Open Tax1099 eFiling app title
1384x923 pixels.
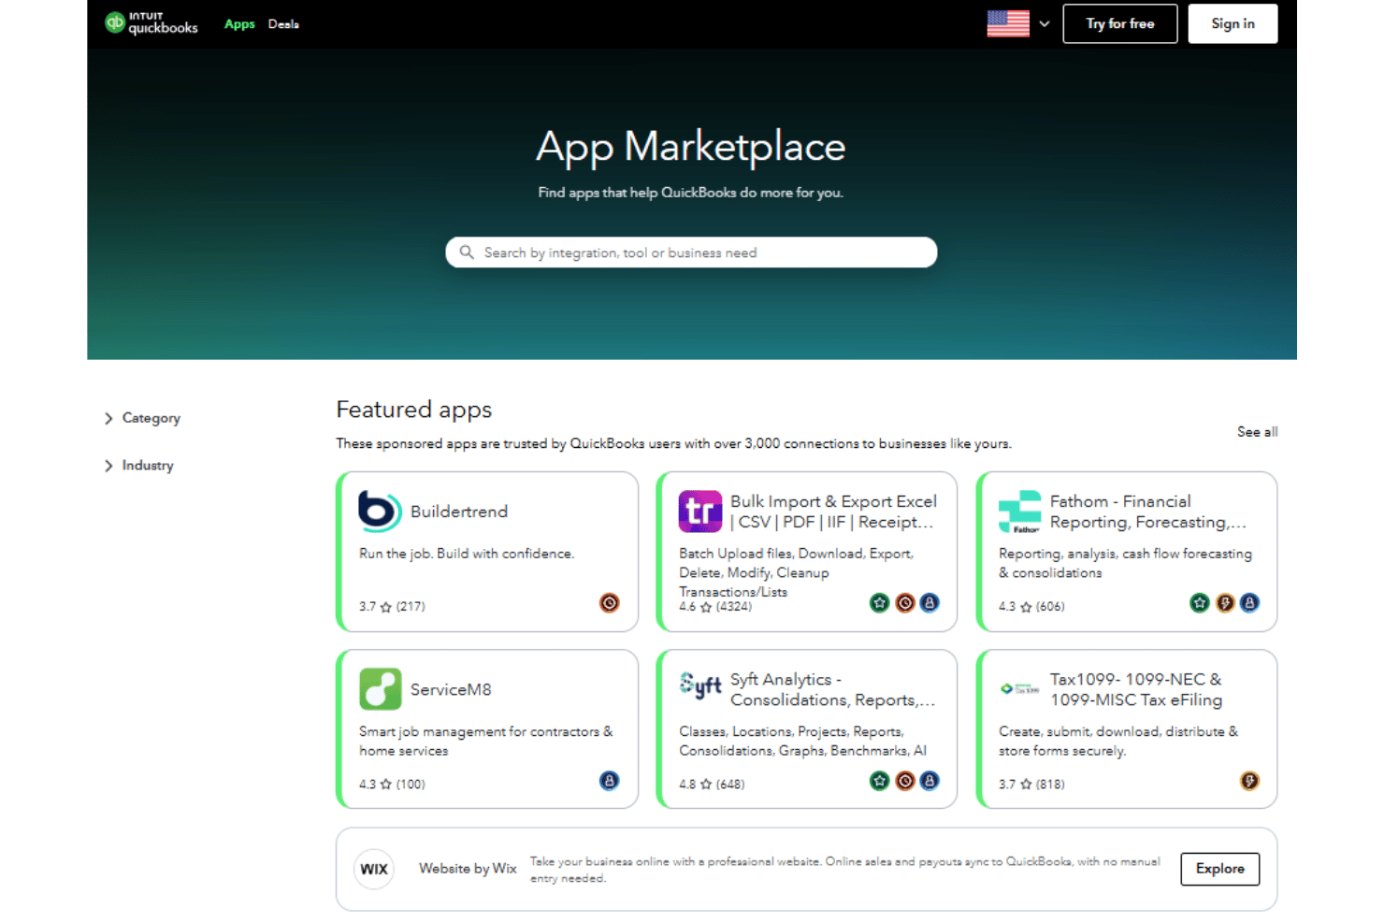[x=1136, y=689]
